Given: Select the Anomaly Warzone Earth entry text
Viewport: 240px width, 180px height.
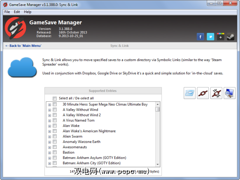Looking at the screenshot, I should pos(82,142).
